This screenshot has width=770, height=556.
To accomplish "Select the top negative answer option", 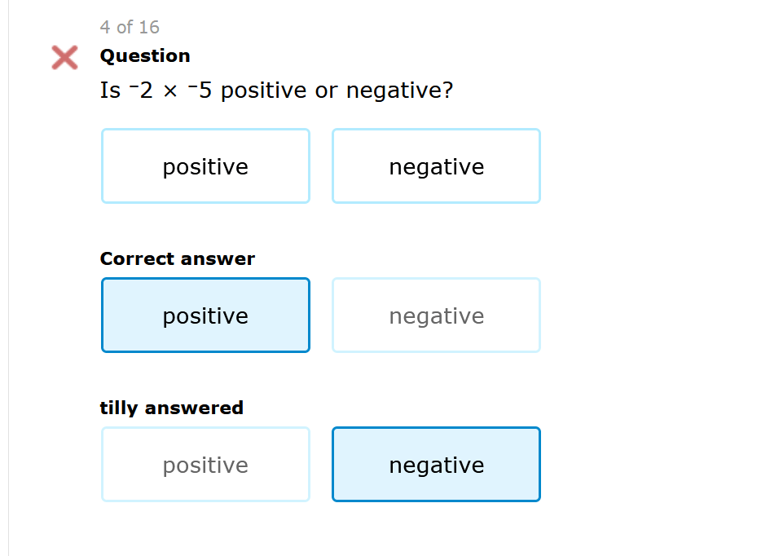I will [x=436, y=166].
